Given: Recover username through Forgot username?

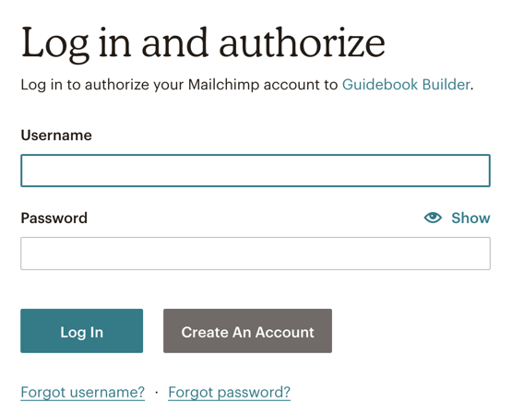Looking at the screenshot, I should (83, 392).
